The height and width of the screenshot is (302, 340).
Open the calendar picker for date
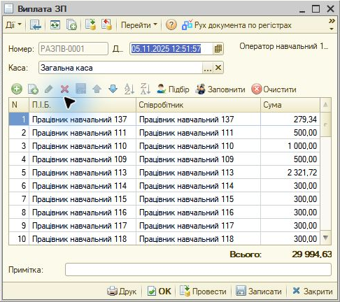click(218, 49)
